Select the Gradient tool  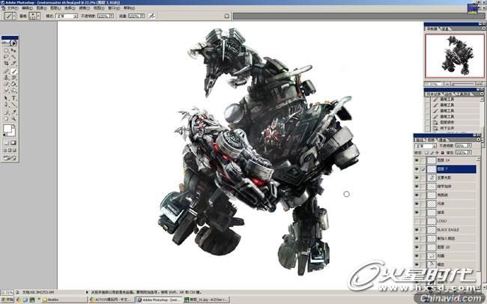click(x=13, y=84)
